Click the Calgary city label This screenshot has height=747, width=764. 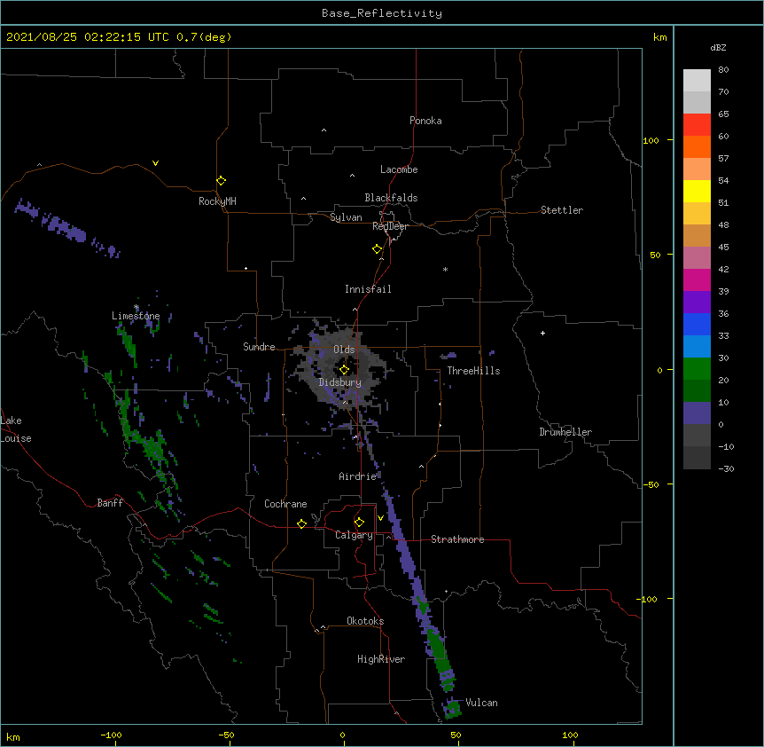pyautogui.click(x=354, y=535)
